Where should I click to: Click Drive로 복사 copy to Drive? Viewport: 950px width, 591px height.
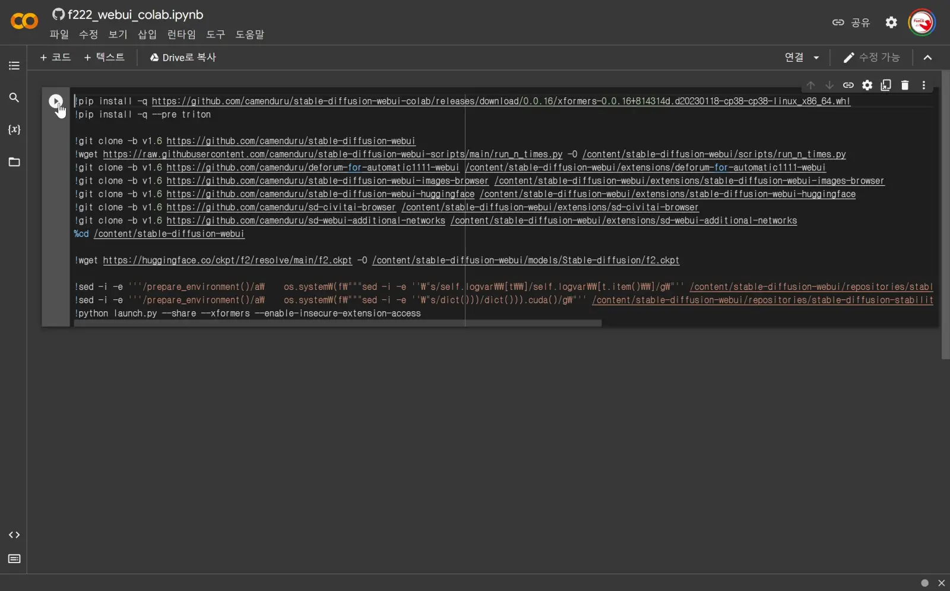(x=183, y=58)
